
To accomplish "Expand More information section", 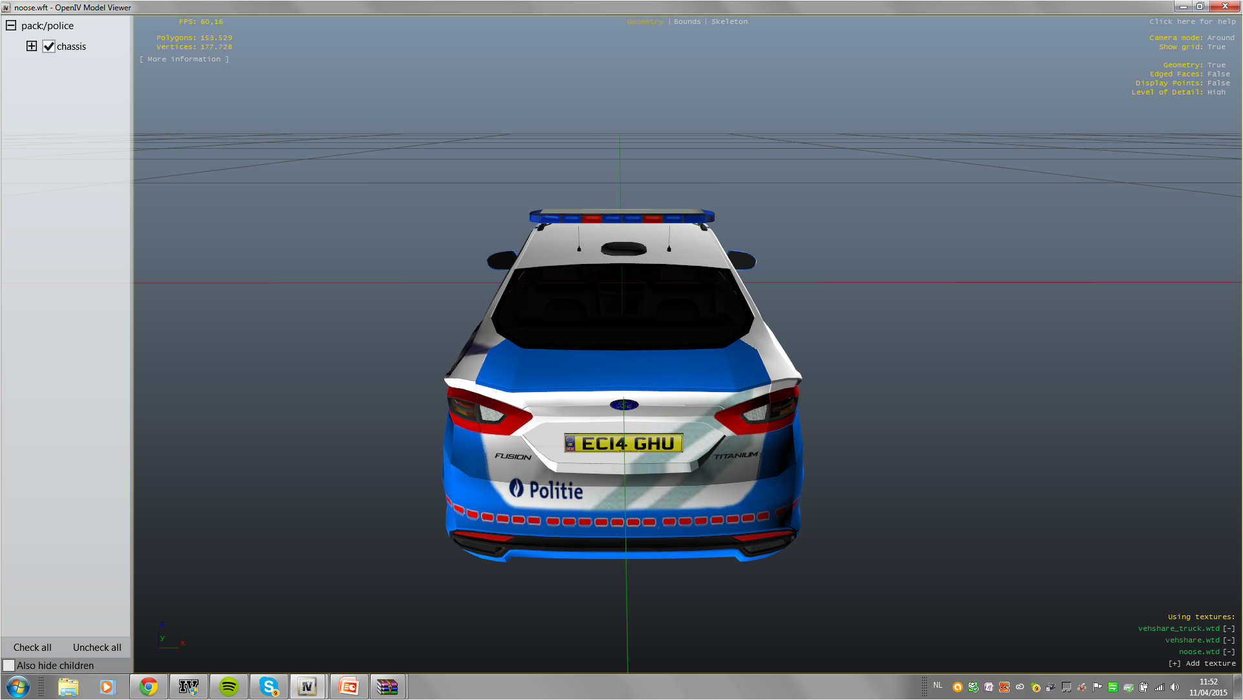I will tap(184, 59).
